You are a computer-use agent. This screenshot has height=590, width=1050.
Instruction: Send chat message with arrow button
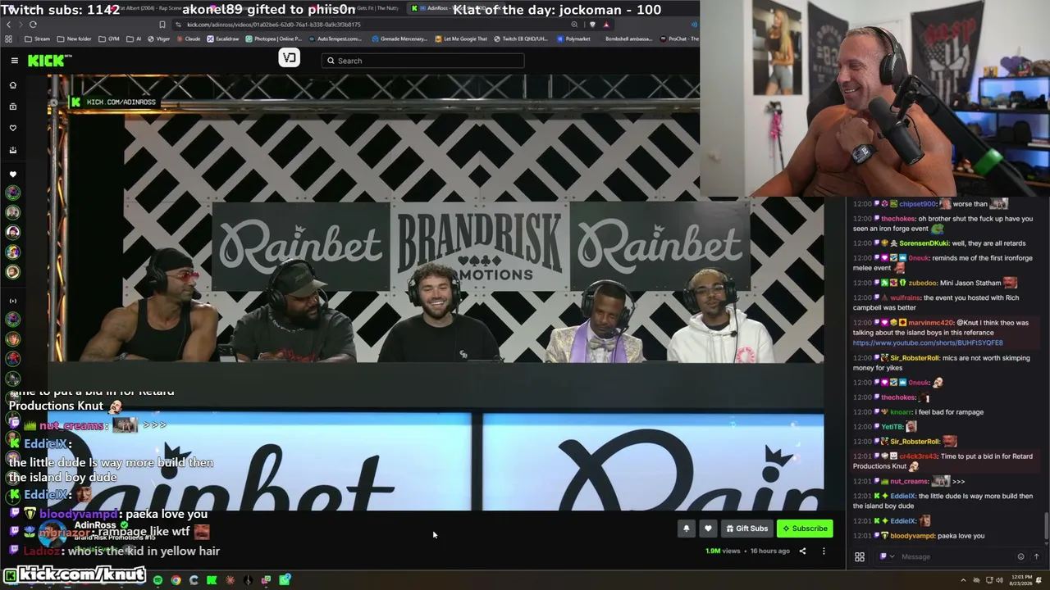point(1036,556)
